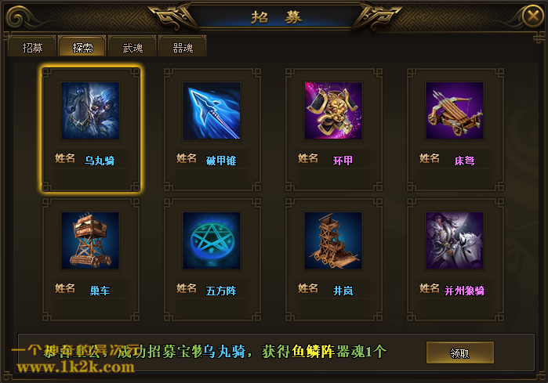Click the 领取 claim button
This screenshot has width=548, height=383.
pyautogui.click(x=460, y=352)
